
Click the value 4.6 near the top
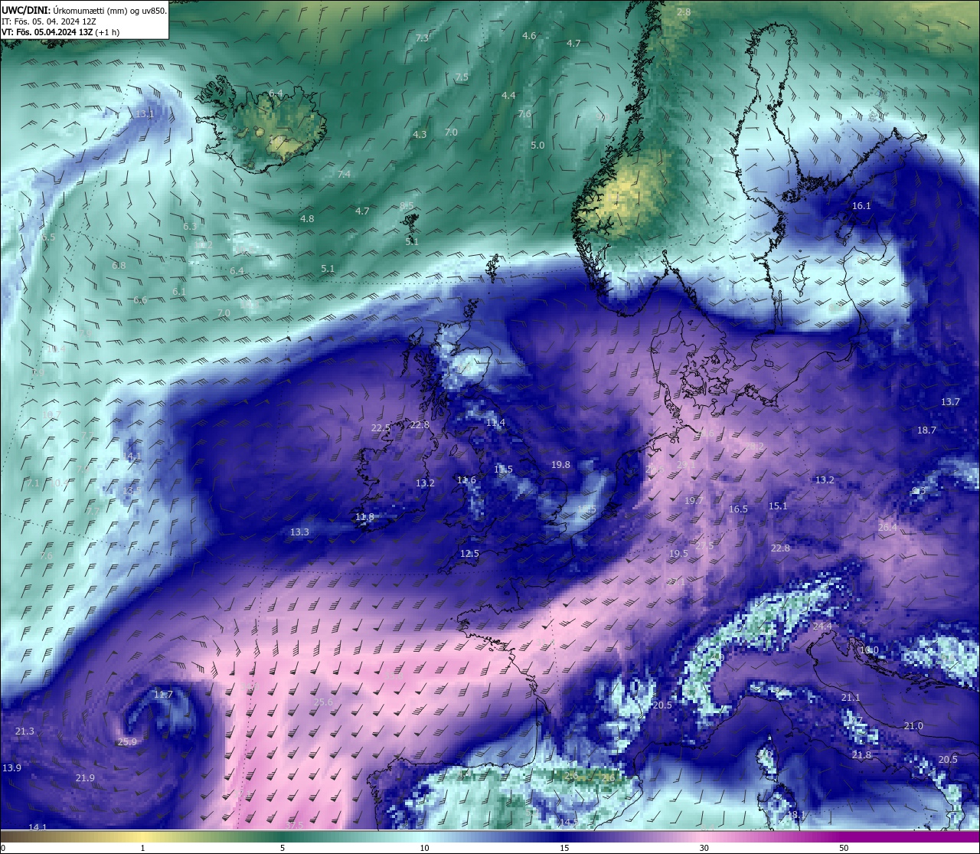click(x=529, y=36)
